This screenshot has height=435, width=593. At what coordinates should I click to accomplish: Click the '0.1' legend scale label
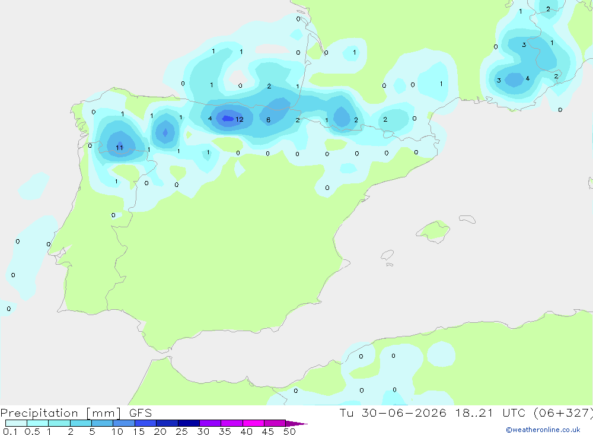click(10, 431)
